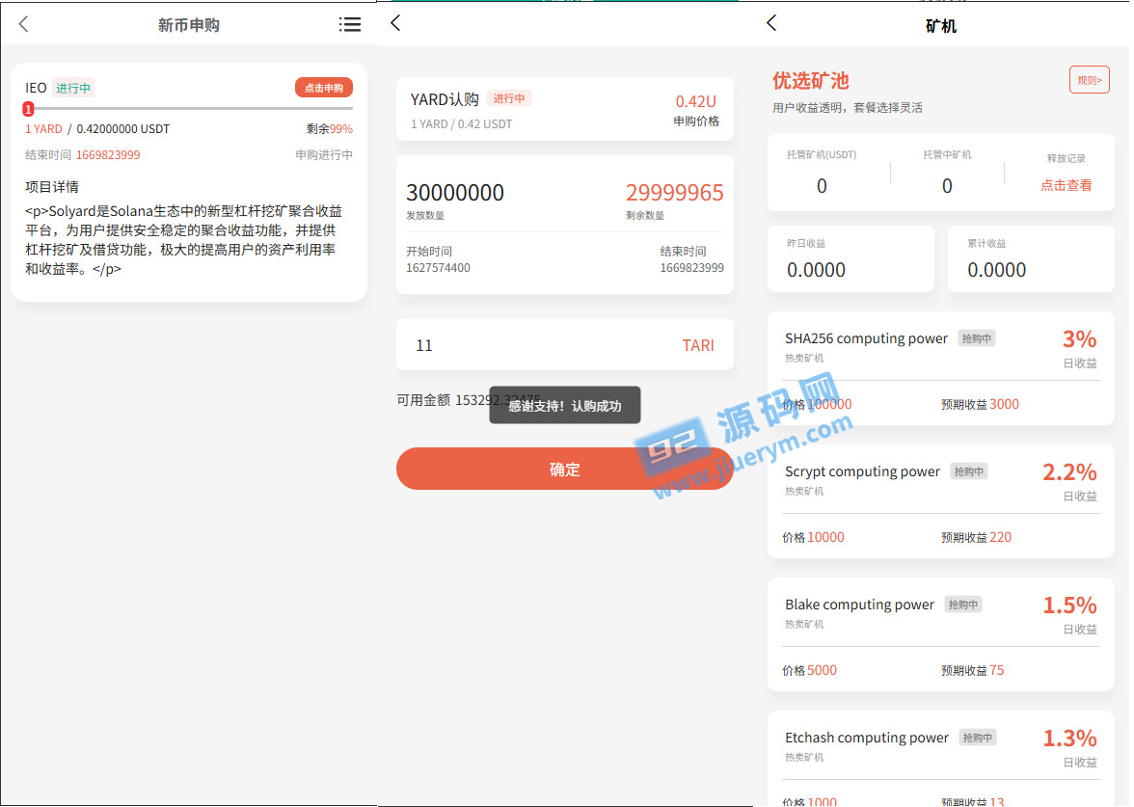Go back from the 矿机 screen
Image resolution: width=1134 pixels, height=807 pixels.
771,22
